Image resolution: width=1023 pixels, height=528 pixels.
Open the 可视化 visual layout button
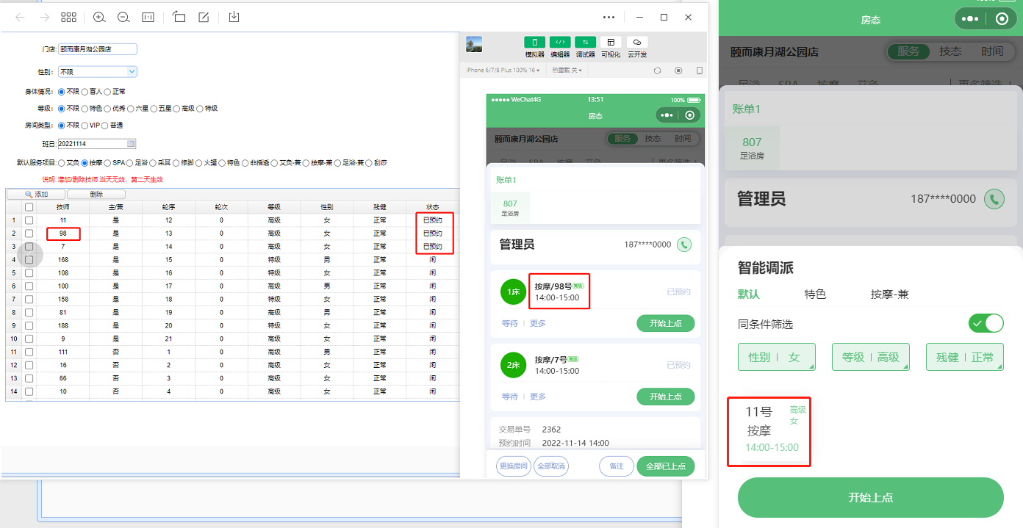[611, 42]
